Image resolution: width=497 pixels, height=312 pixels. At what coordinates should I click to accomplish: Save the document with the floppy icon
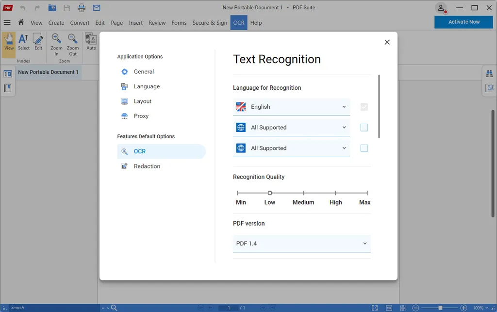[x=66, y=8]
